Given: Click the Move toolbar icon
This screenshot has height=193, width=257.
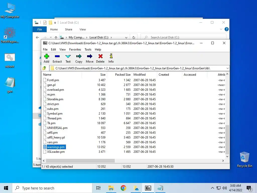Looking at the screenshot, I should click(90, 58).
